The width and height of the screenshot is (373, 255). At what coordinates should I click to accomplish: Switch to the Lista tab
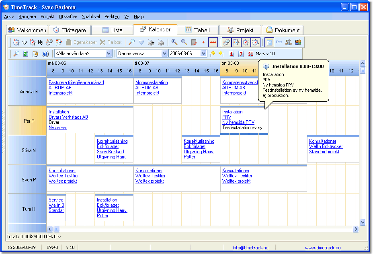112,30
